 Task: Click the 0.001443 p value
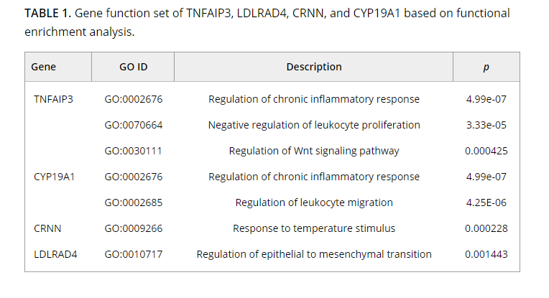pos(486,254)
